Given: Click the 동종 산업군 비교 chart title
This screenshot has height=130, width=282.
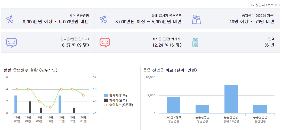Looking at the screenshot, I should coord(170,70).
